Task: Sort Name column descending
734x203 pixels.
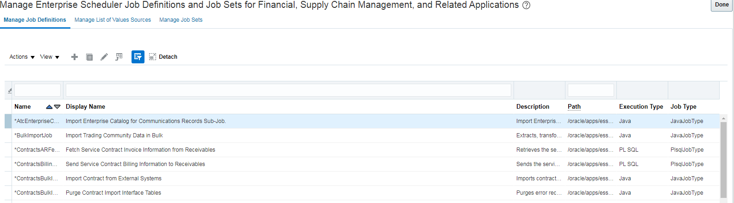Action: pyautogui.click(x=57, y=107)
